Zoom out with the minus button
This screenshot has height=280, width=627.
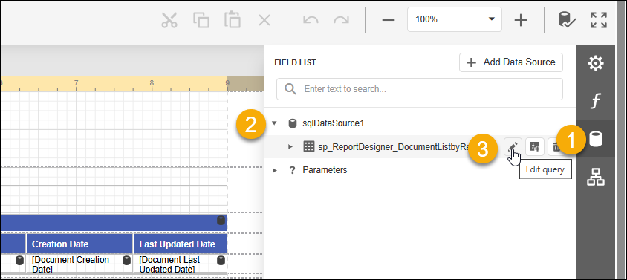coord(389,19)
